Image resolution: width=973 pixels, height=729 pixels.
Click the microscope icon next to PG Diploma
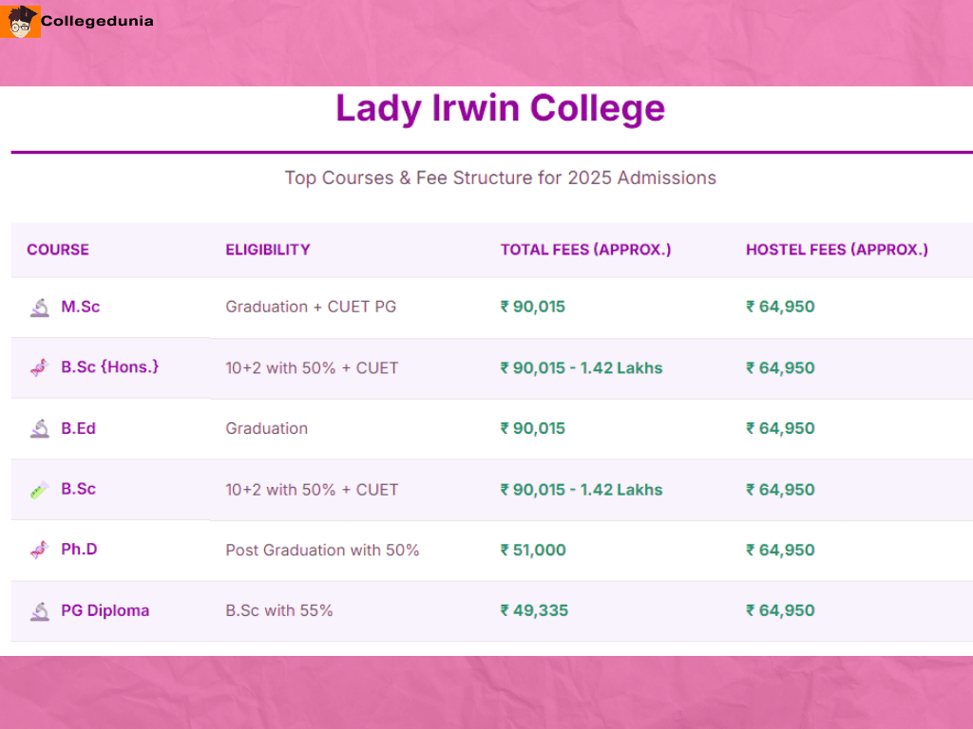pos(40,610)
